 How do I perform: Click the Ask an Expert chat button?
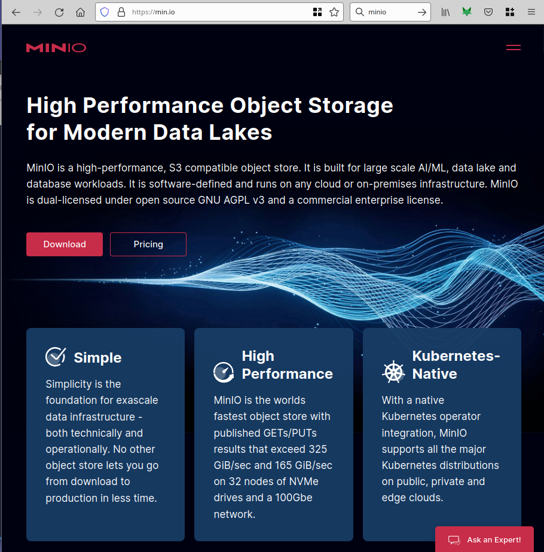tap(485, 539)
